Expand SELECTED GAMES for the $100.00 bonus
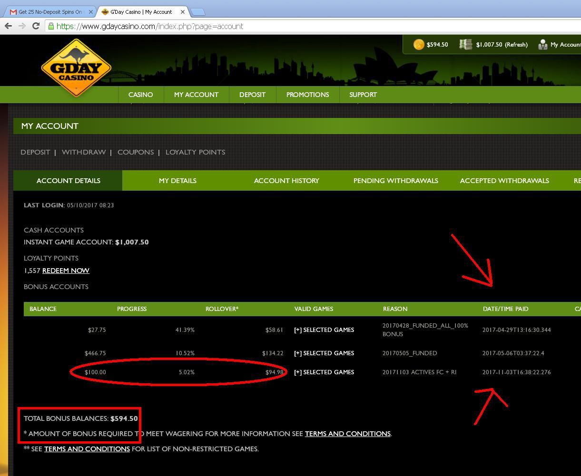This screenshot has width=581, height=476. [324, 372]
